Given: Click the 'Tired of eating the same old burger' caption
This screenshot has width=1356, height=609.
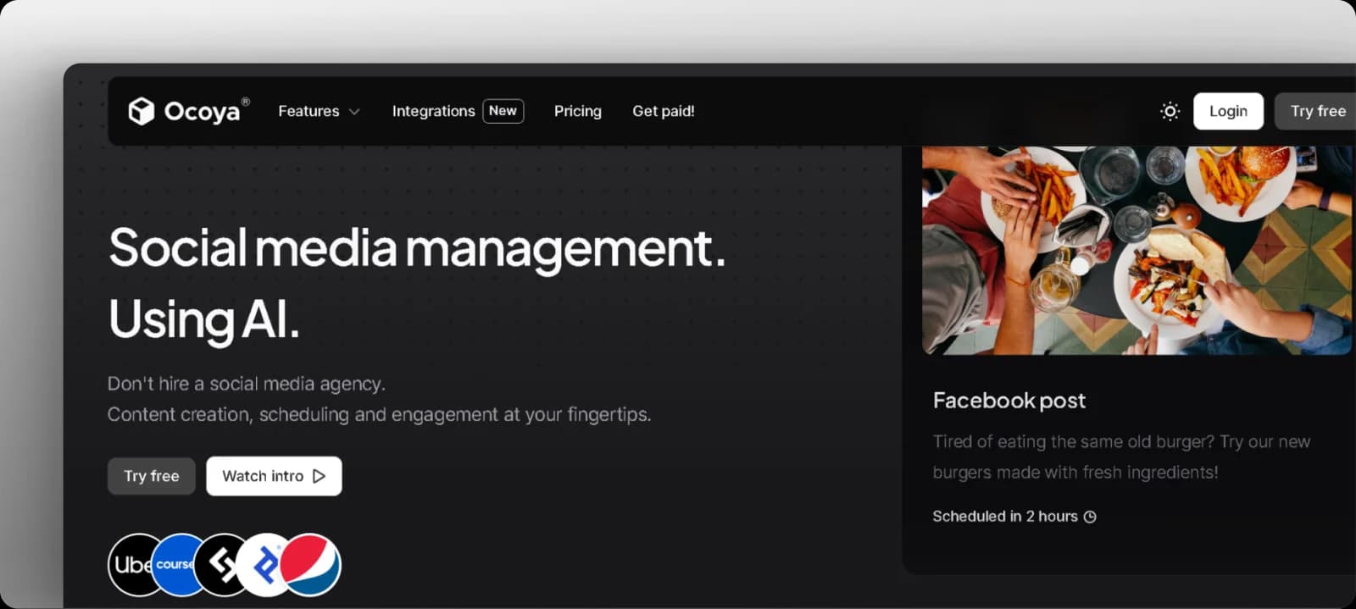Looking at the screenshot, I should [1121, 457].
